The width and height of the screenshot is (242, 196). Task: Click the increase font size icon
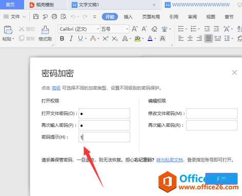pos(134,29)
